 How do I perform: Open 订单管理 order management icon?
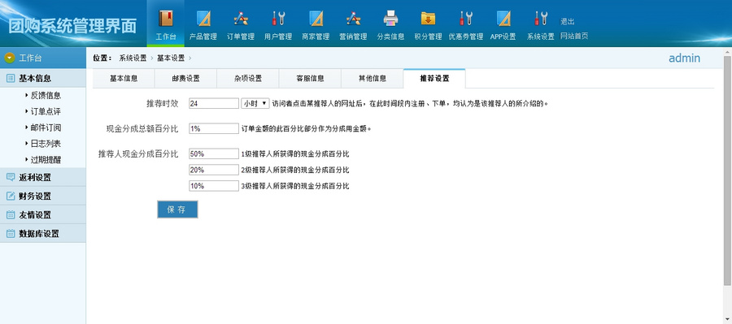point(241,19)
